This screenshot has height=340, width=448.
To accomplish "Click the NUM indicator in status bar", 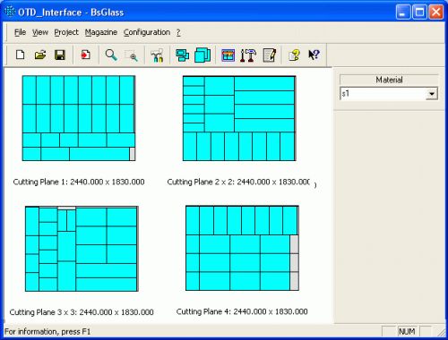I will coord(407,331).
